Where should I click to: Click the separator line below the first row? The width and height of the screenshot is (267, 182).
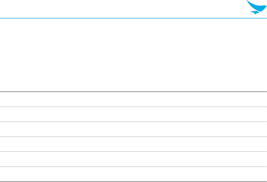click(x=133, y=107)
